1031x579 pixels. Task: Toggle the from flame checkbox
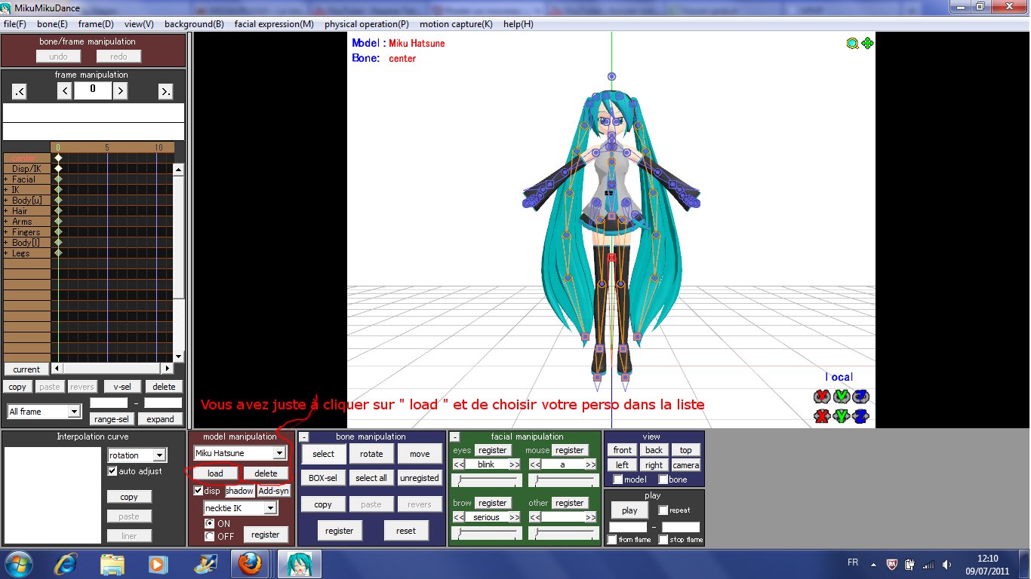612,540
